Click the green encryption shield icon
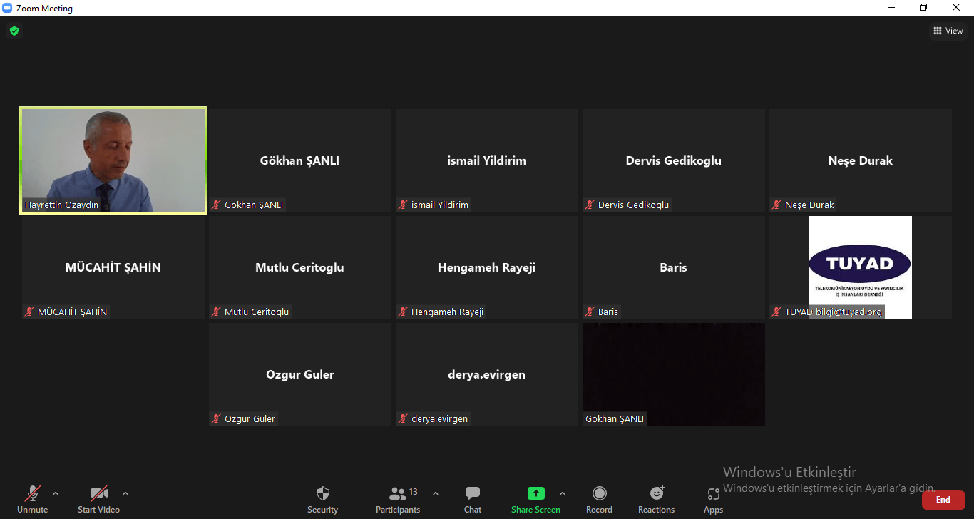Viewport: 974px width, 519px height. [x=14, y=31]
